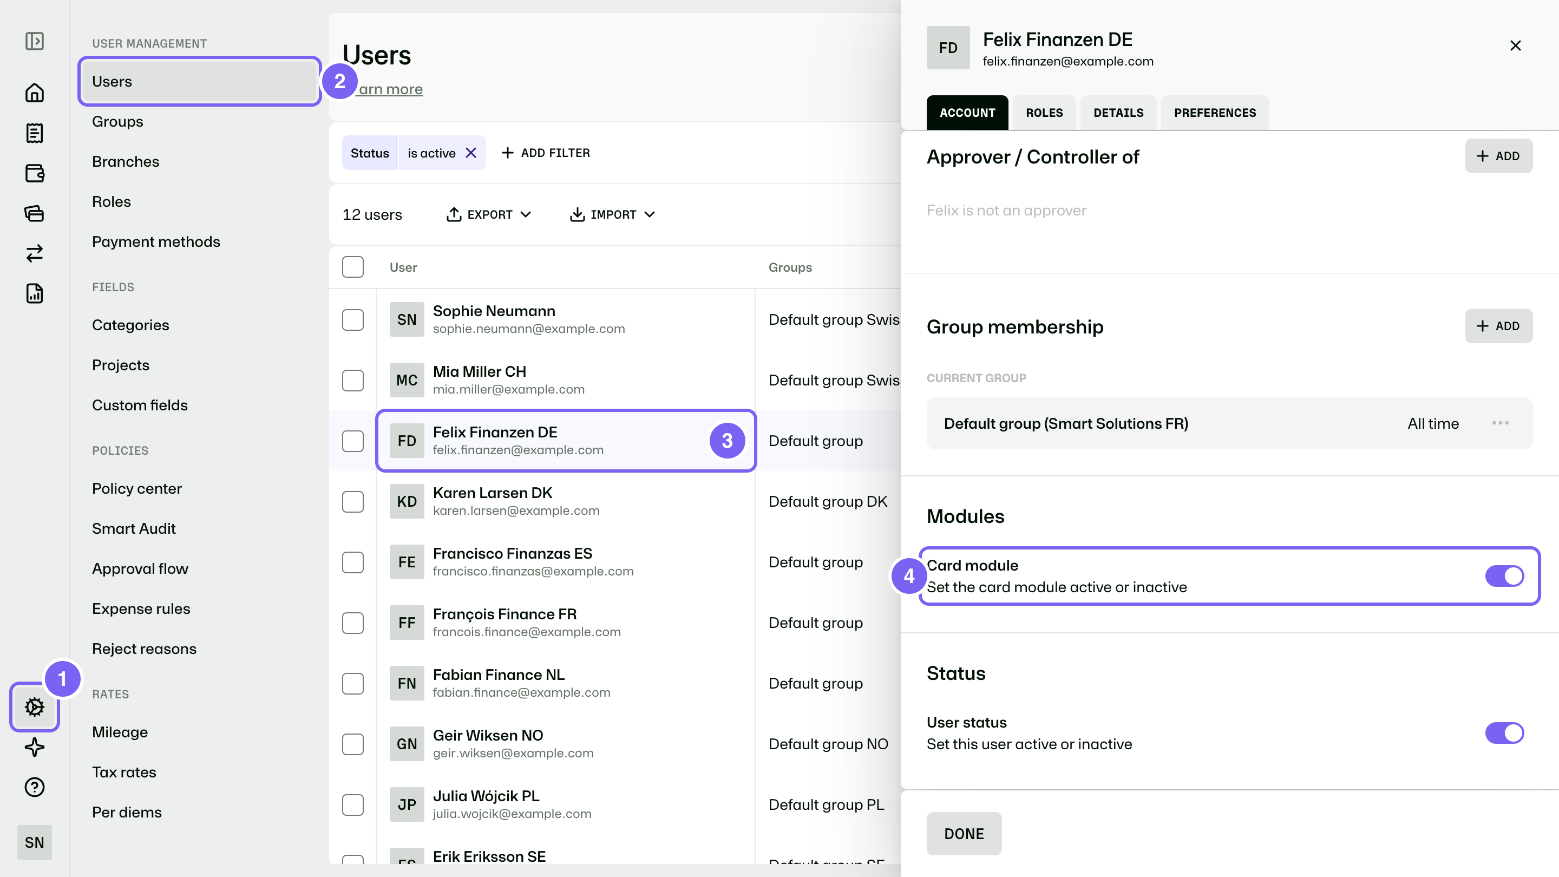The width and height of the screenshot is (1559, 877).
Task: Add an Approver / Controller entry
Action: (1498, 156)
